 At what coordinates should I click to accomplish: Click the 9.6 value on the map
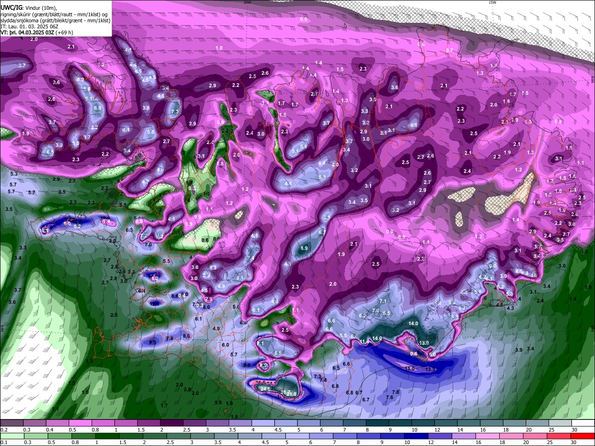tap(247, 365)
